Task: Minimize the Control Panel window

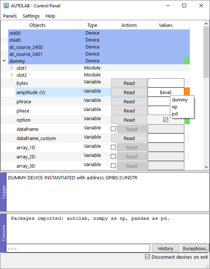Action: tap(168, 6)
